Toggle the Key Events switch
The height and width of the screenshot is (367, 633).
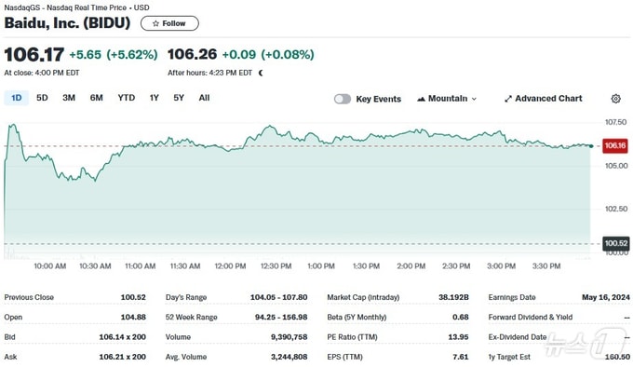343,99
